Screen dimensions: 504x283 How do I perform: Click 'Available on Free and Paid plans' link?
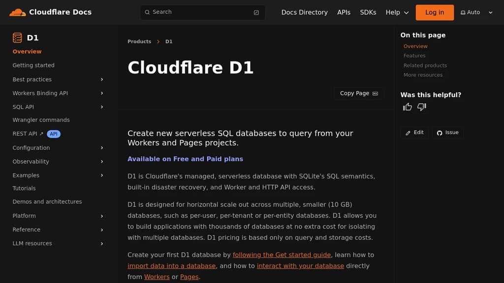pos(185,159)
